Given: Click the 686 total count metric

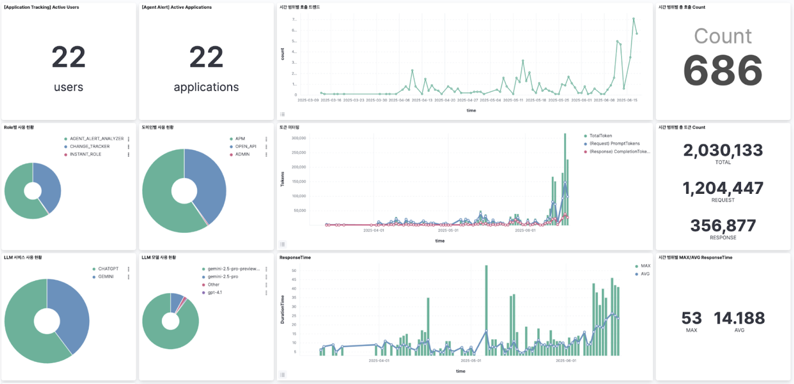Looking at the screenshot, I should pyautogui.click(x=722, y=70).
